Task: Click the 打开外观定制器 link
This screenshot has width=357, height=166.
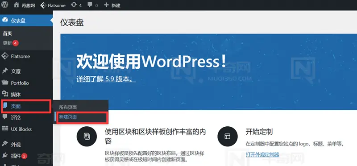Action: point(262,154)
